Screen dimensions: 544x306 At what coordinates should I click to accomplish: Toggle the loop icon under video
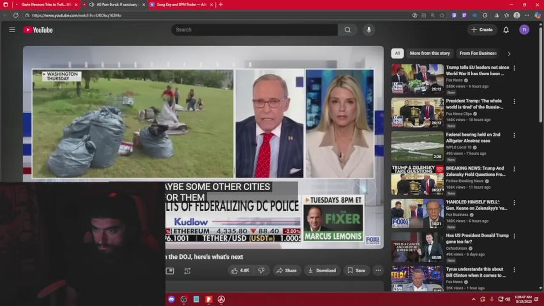point(187,271)
